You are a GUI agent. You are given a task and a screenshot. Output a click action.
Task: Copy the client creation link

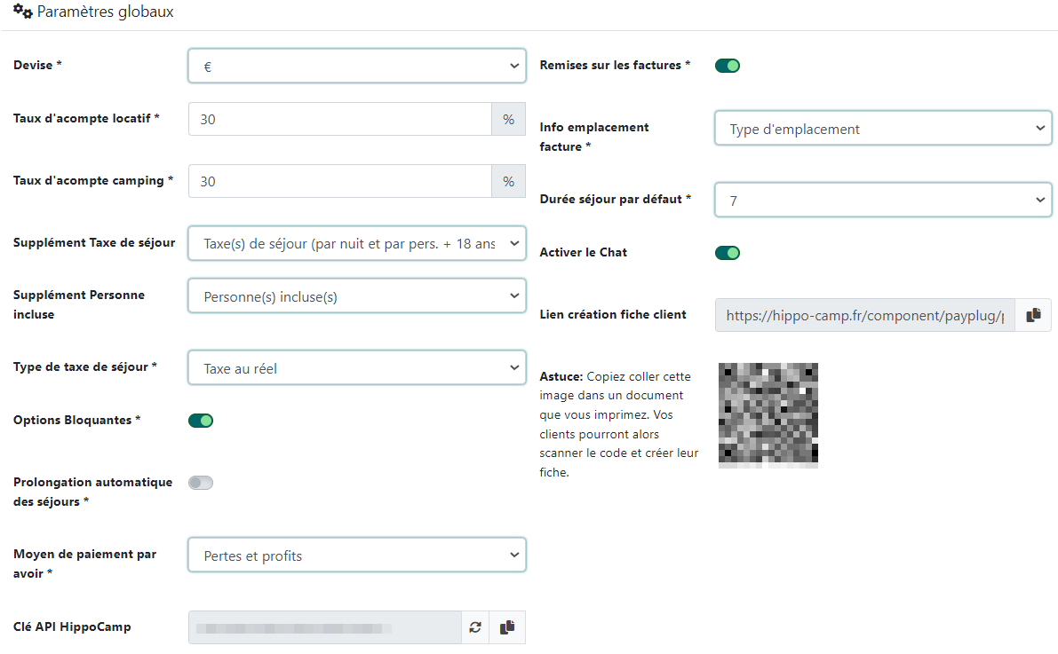click(x=1033, y=315)
